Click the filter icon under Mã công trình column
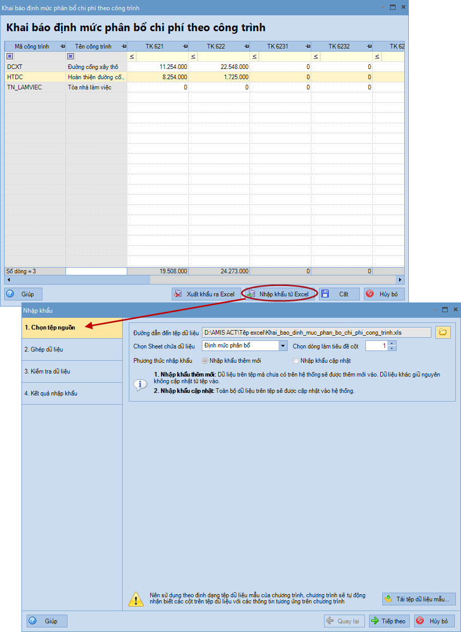 coord(9,56)
